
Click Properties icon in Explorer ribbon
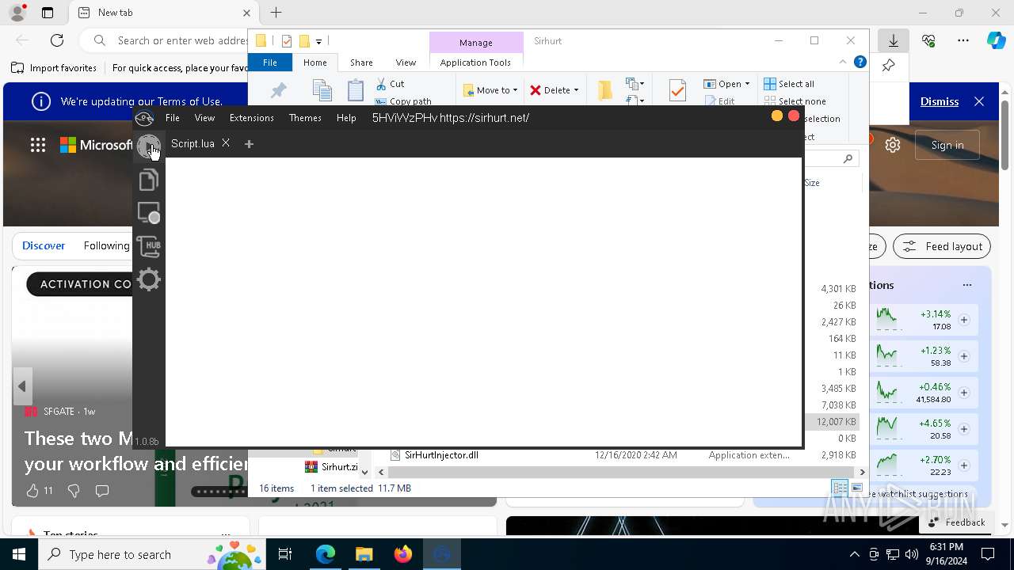[x=677, y=90]
